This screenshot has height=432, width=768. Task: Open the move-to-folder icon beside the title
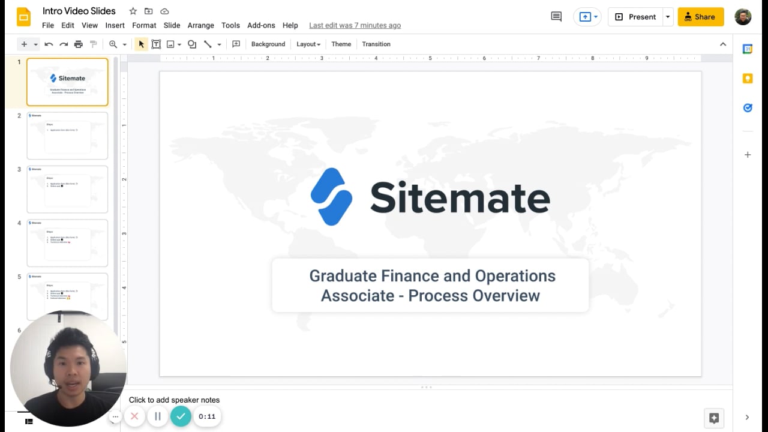point(148,11)
